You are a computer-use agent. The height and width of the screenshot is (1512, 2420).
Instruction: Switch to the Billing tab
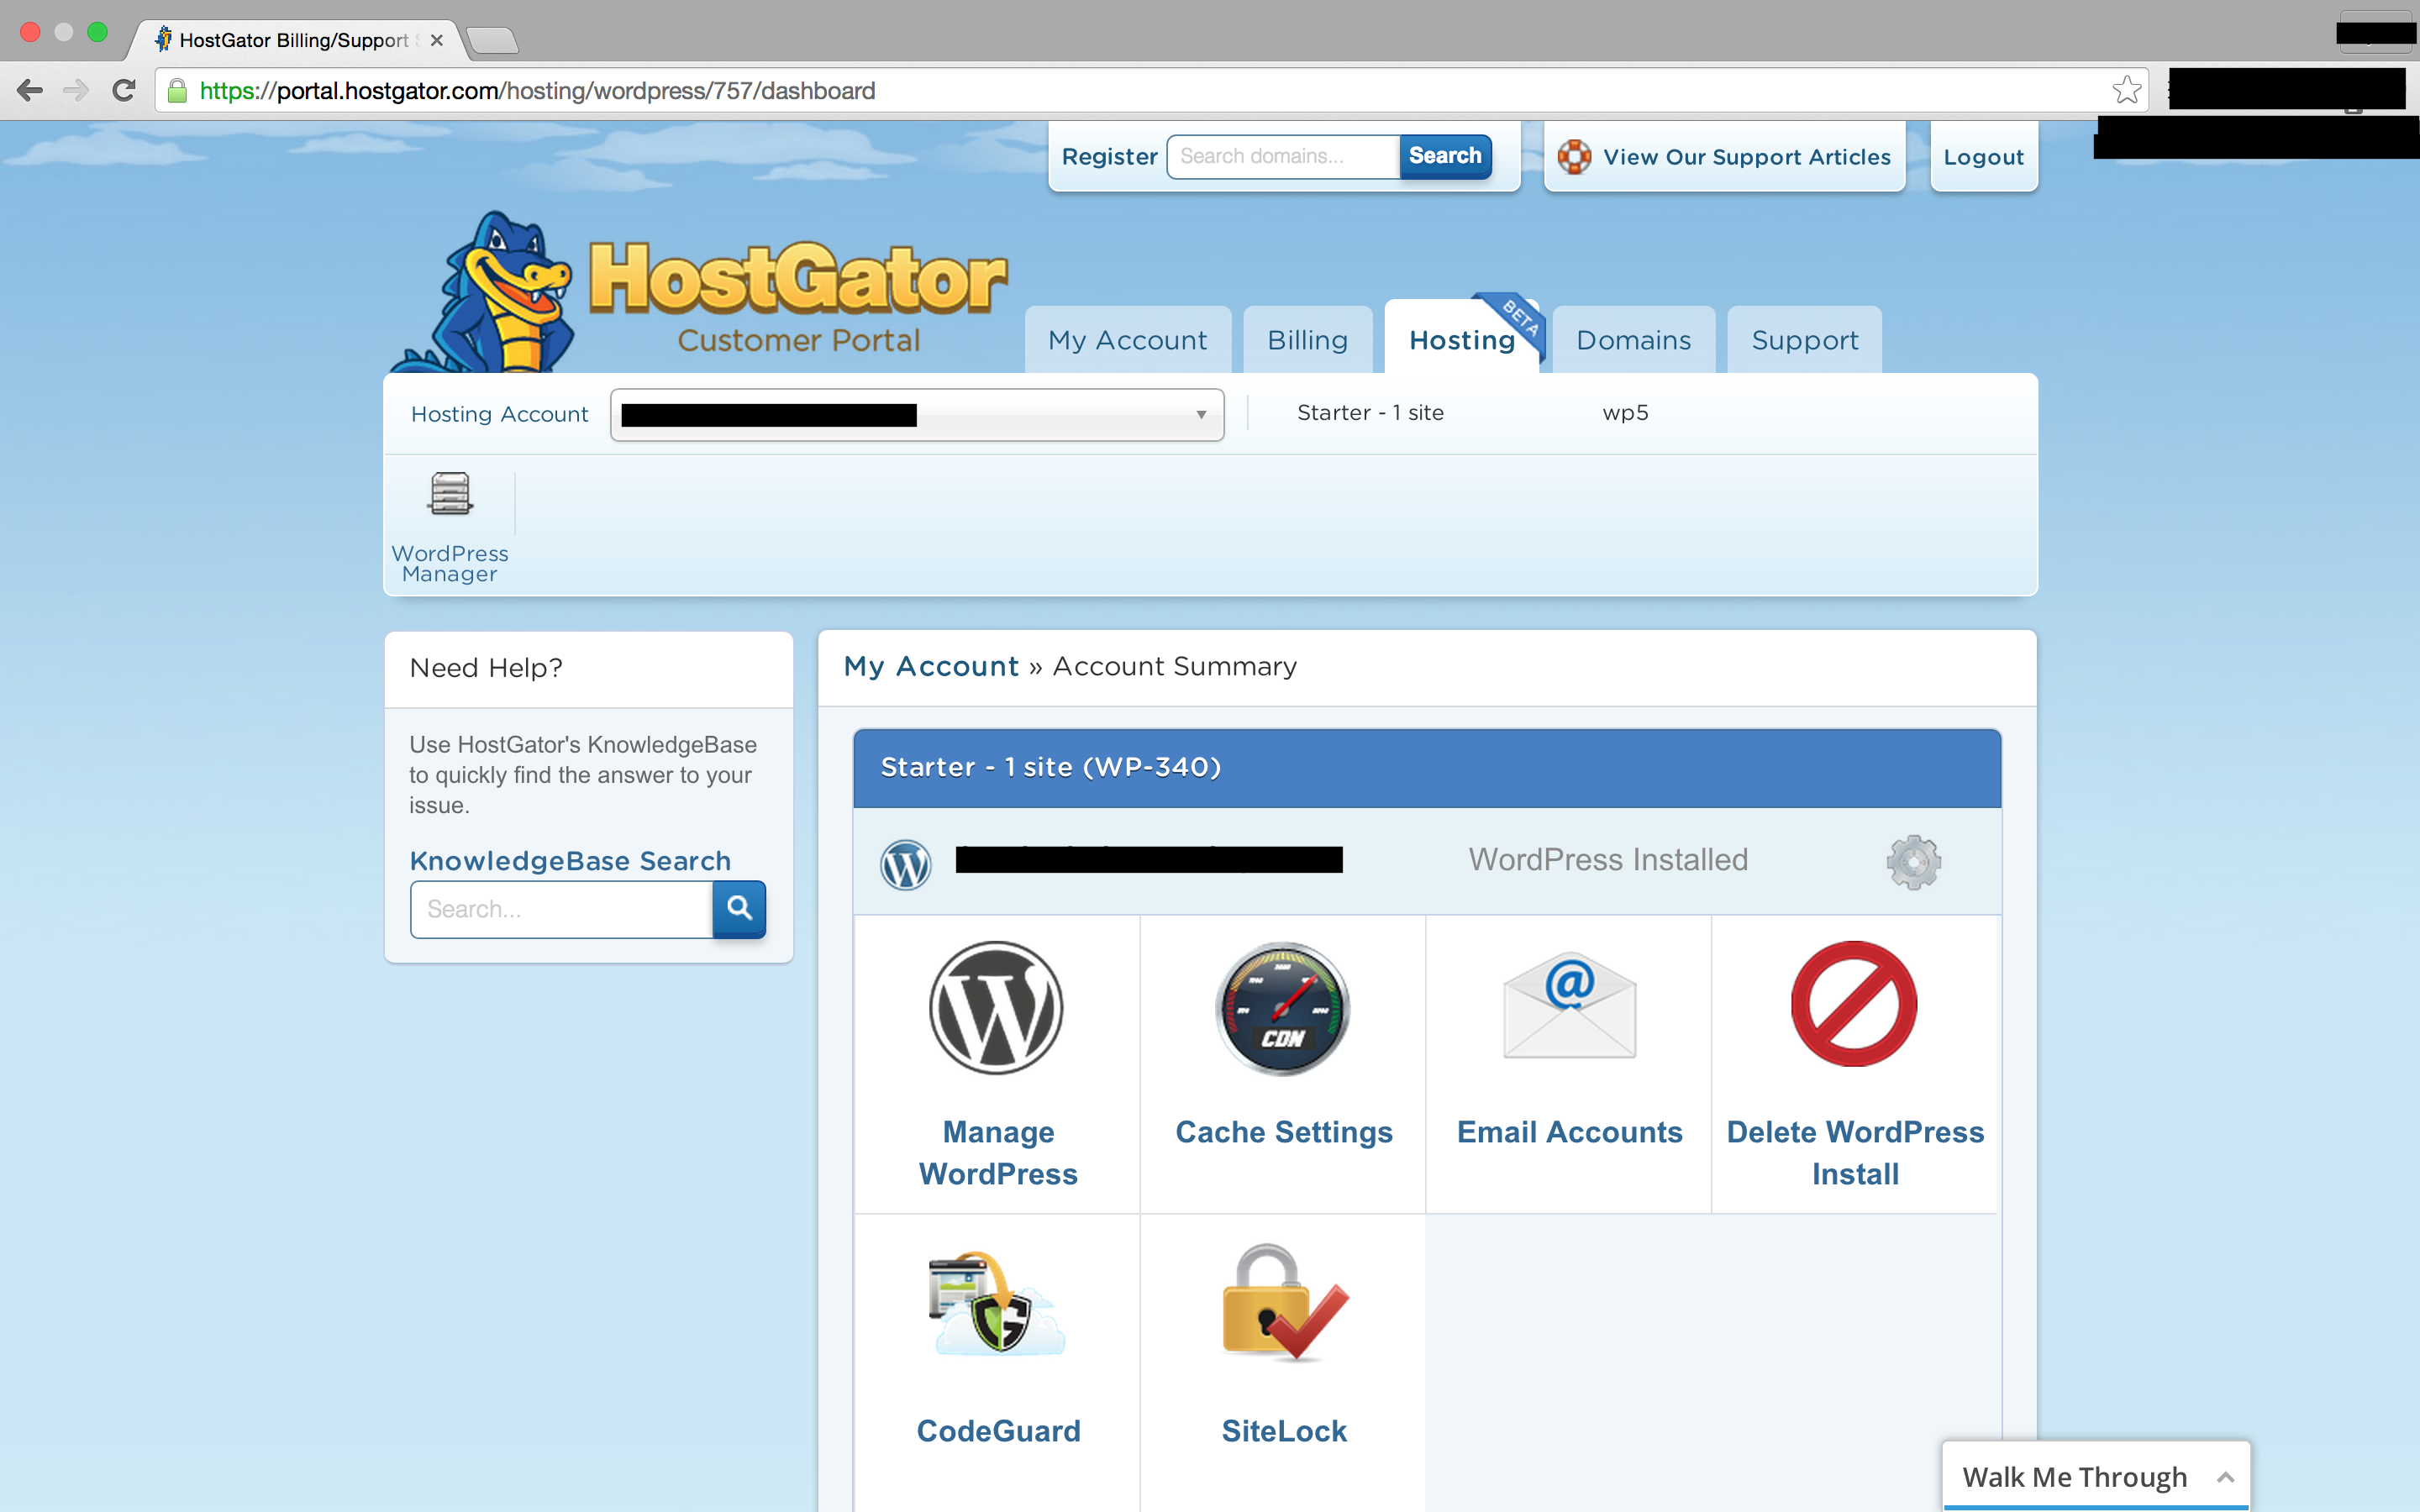(x=1307, y=340)
